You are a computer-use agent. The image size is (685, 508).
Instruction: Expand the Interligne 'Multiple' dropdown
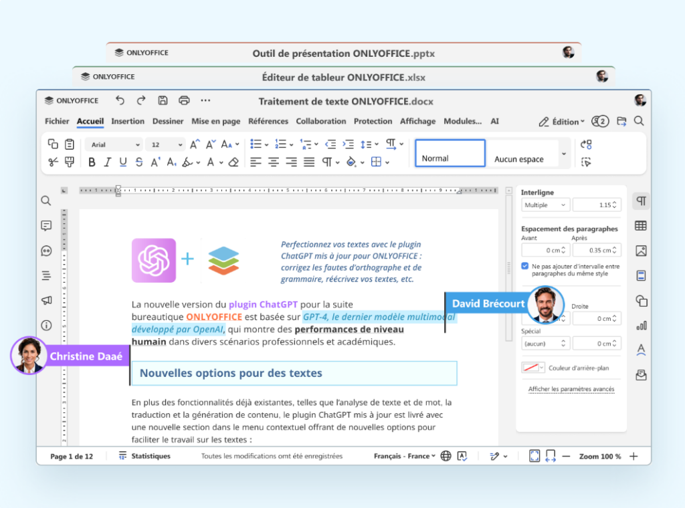(x=545, y=205)
